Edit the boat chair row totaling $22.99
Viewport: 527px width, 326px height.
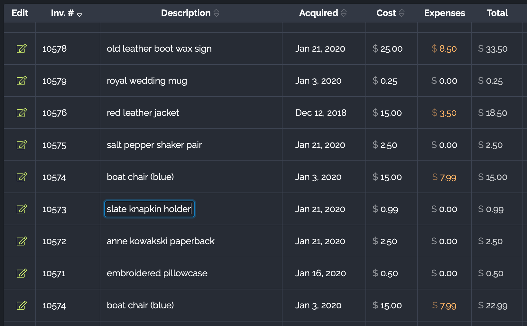[22, 305]
